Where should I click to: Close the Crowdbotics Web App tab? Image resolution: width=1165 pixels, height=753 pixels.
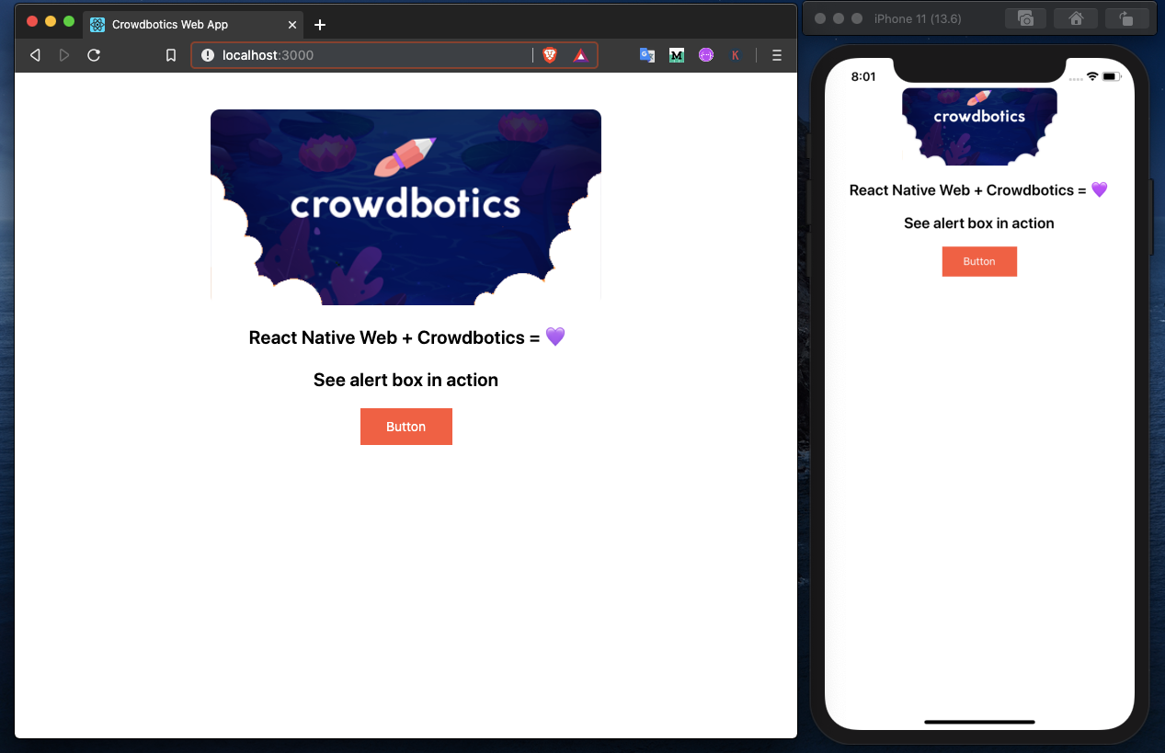292,24
